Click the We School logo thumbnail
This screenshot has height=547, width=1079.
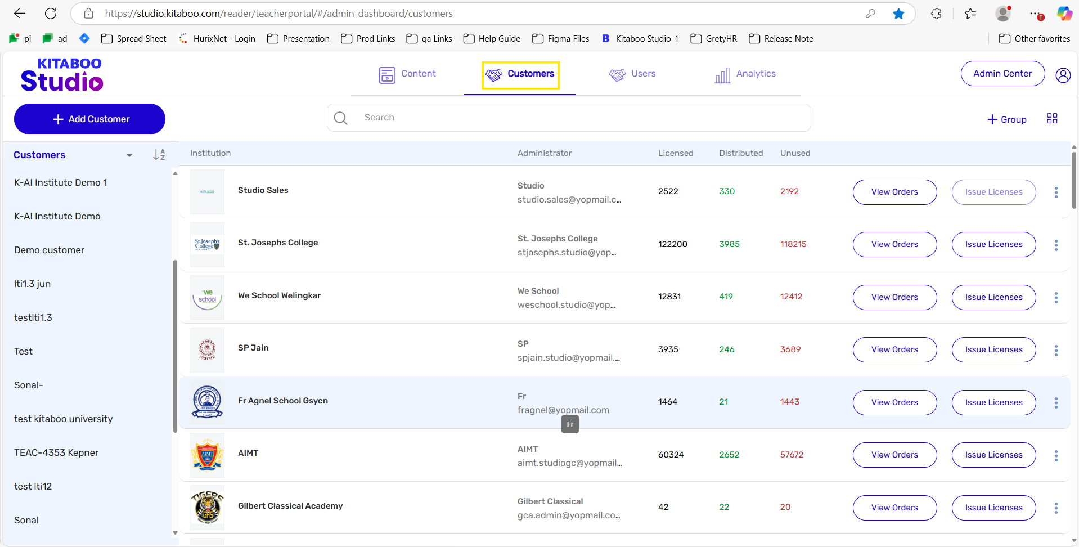(x=207, y=297)
